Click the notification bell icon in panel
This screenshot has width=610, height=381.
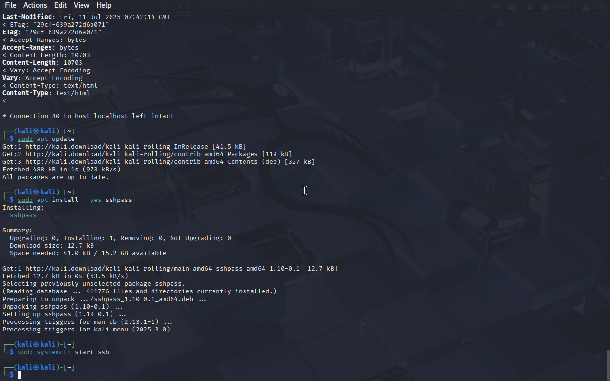click(x=529, y=8)
